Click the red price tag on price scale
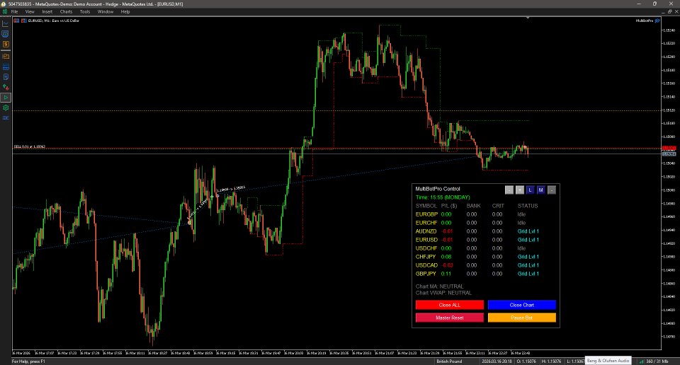Image resolution: width=680 pixels, height=365 pixels. [669, 149]
